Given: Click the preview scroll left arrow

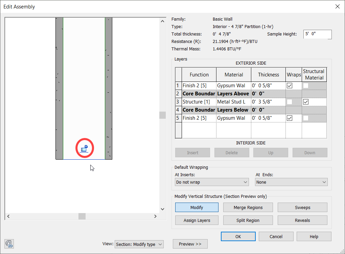Looking at the screenshot, I should click(8, 216).
